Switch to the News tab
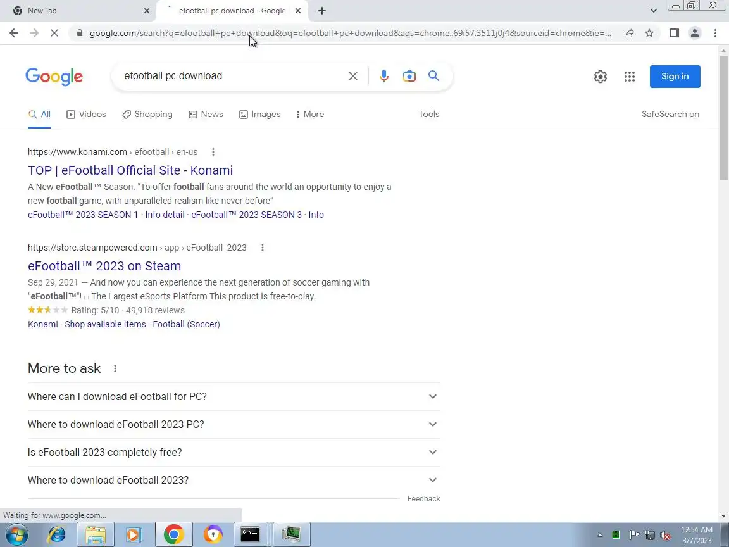The height and width of the screenshot is (547, 729). pos(206,115)
